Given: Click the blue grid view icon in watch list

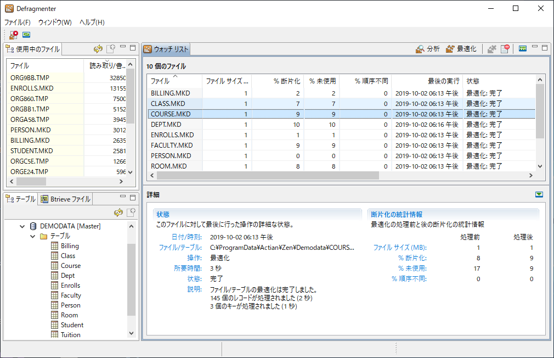Looking at the screenshot, I should tap(523, 48).
